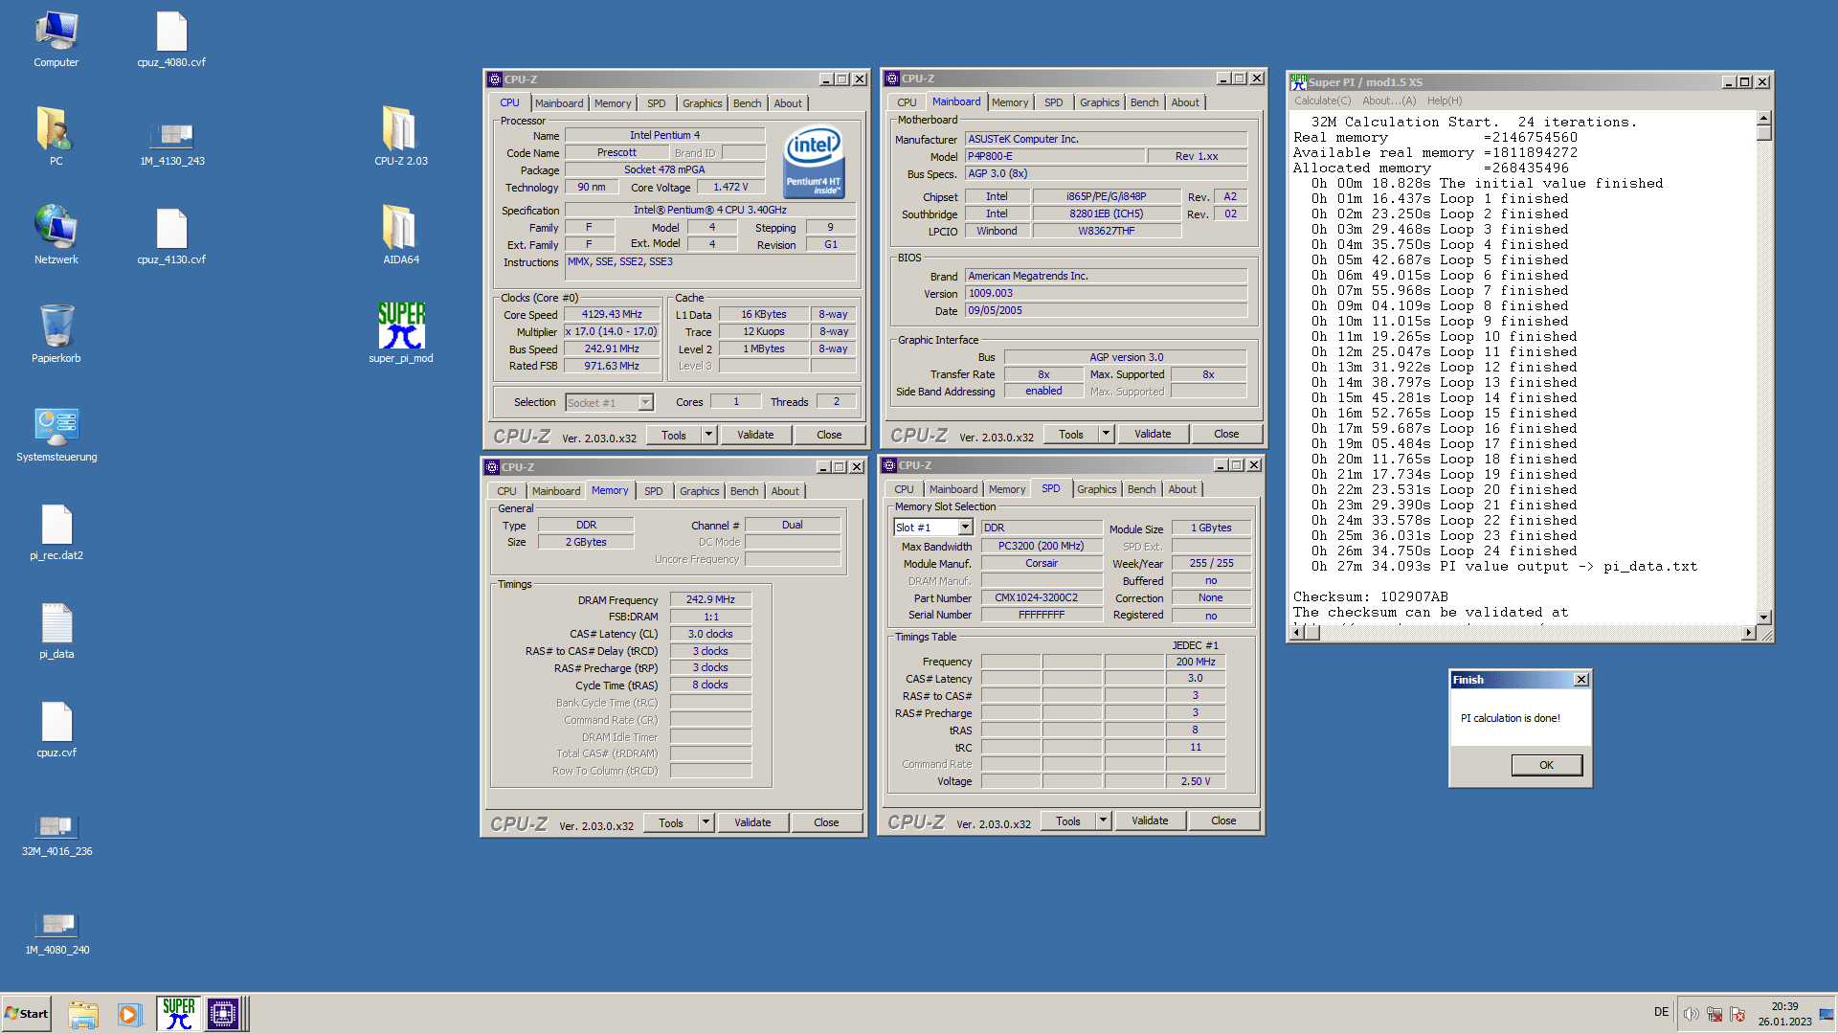Click volume speaker tray icon
This screenshot has height=1034, width=1838.
(1692, 1014)
